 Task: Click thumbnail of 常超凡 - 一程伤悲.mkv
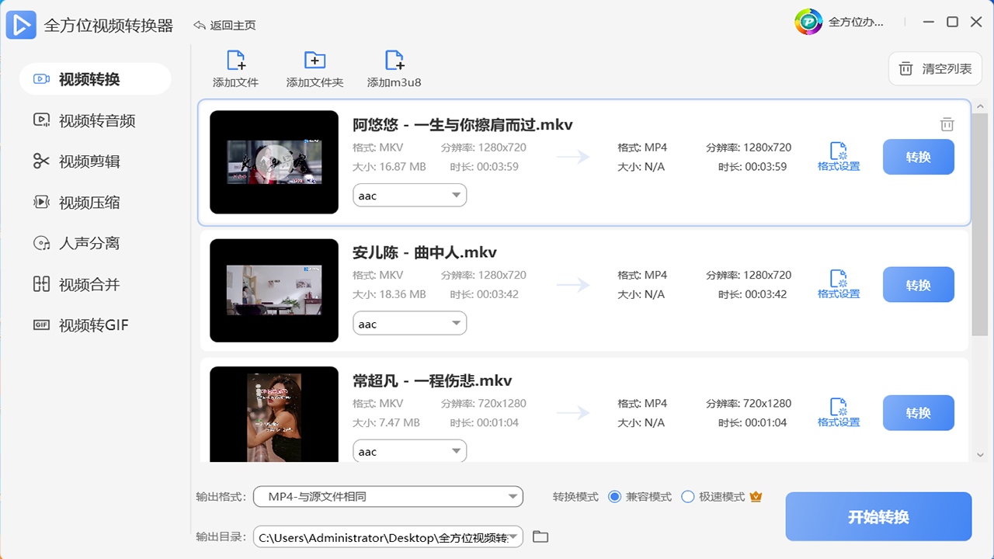pyautogui.click(x=274, y=414)
